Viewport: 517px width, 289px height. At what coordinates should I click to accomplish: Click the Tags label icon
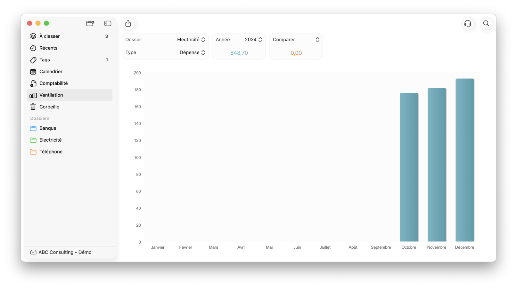pos(33,60)
